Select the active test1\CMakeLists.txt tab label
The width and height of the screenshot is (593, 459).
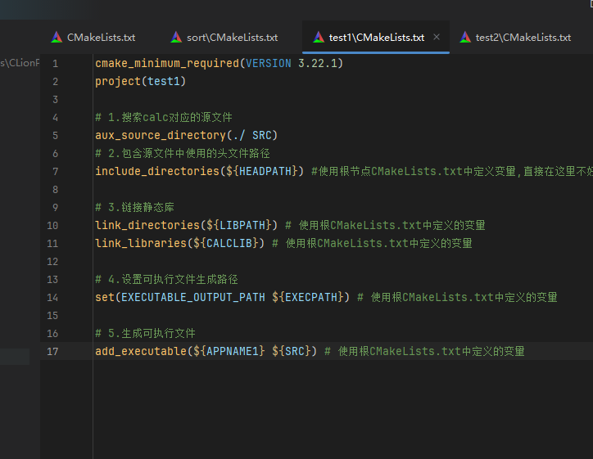pyautogui.click(x=377, y=38)
